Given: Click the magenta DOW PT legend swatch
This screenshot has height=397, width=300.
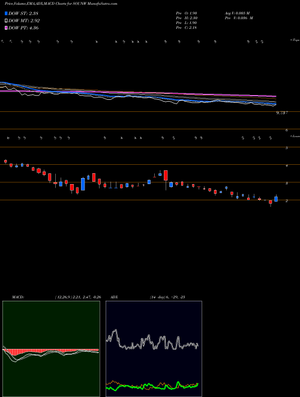Looking at the screenshot, I should 6,28.
